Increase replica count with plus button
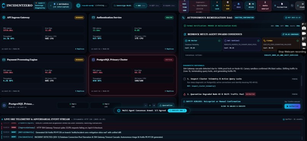Viewport: 307px width, 141px height. pyautogui.click(x=154, y=105)
